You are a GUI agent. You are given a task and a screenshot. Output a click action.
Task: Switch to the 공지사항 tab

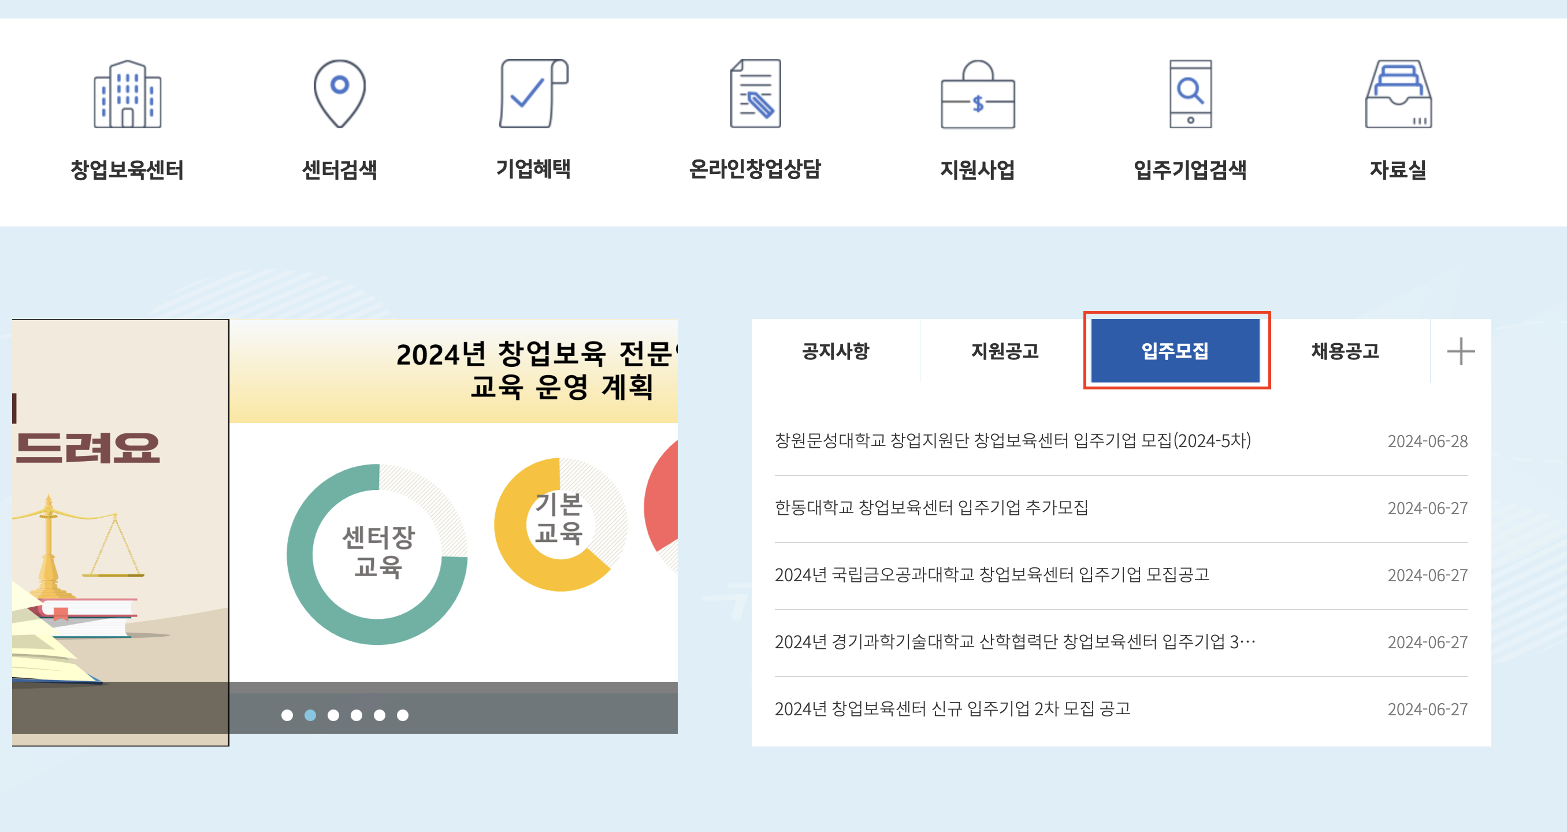tap(835, 351)
